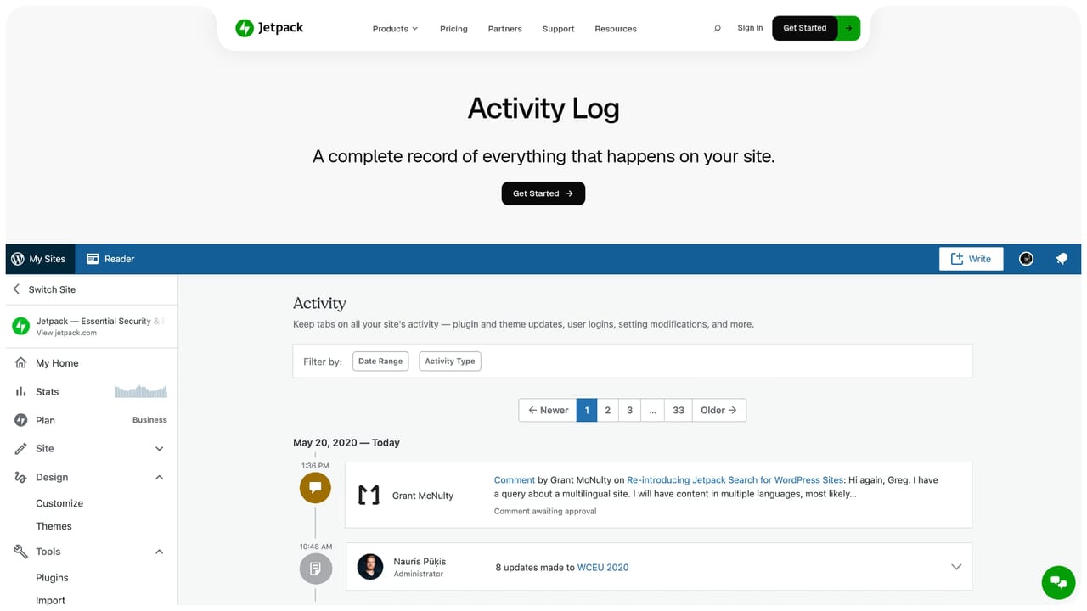Click the Design brush icon
The width and height of the screenshot is (1087, 611).
point(21,477)
